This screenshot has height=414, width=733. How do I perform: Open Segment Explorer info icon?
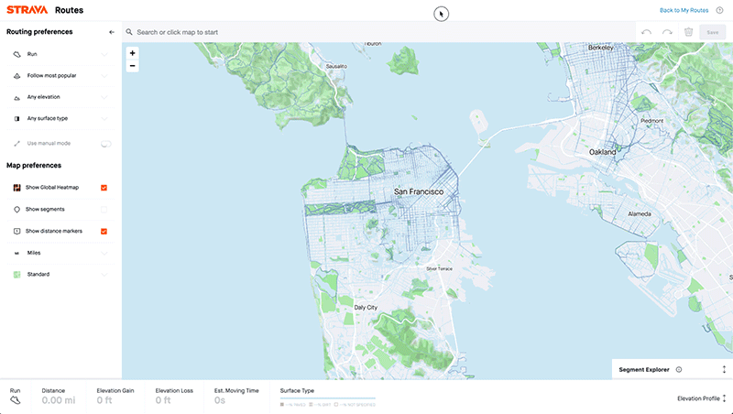pos(679,370)
